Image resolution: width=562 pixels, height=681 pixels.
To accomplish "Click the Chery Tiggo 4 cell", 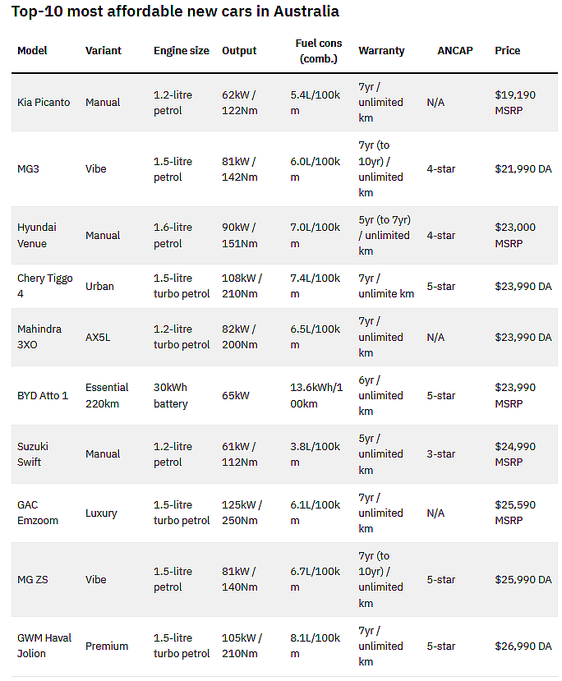I will [44, 286].
